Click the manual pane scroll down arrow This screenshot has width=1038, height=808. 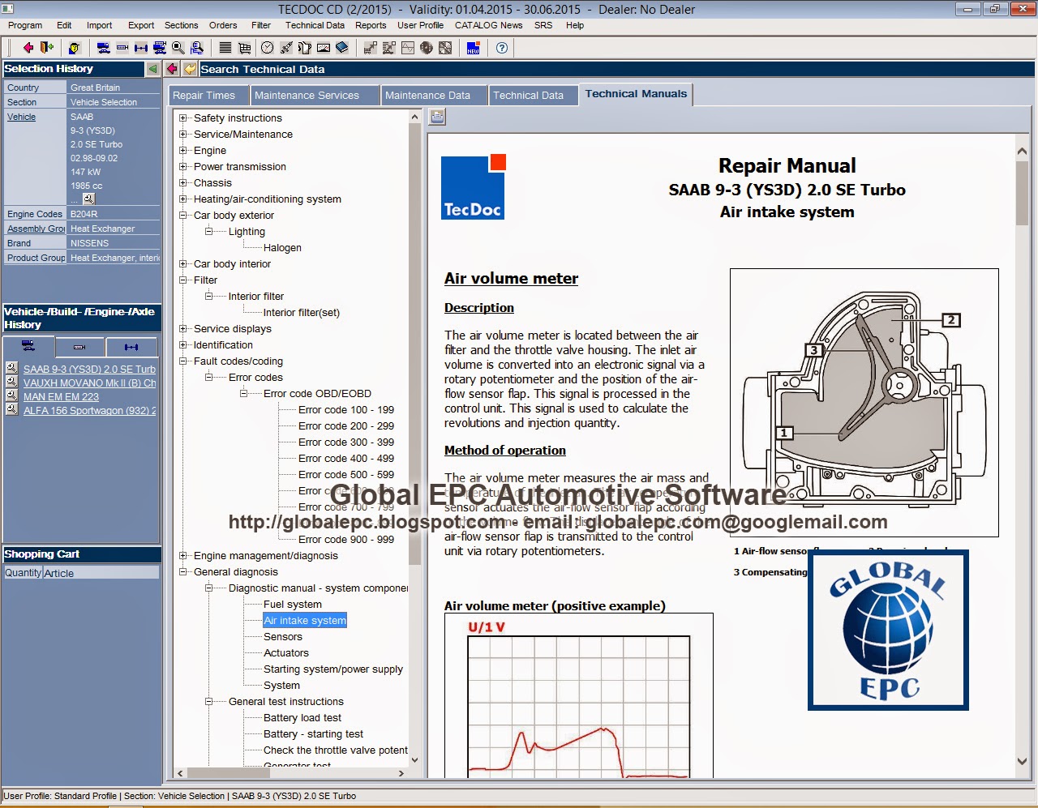(1022, 762)
